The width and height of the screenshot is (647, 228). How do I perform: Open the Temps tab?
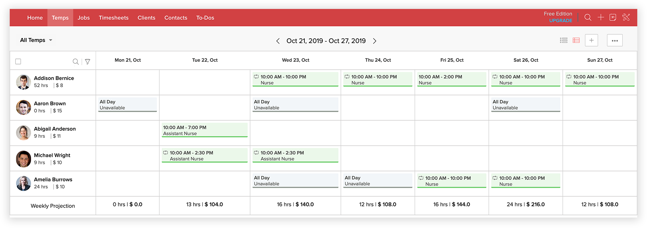coord(60,18)
